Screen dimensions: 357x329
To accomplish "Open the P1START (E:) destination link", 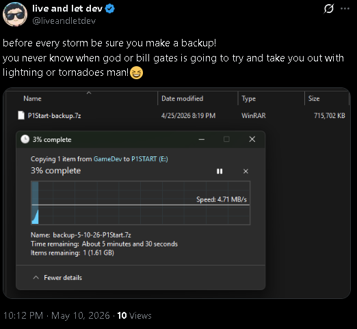I will 150,159.
